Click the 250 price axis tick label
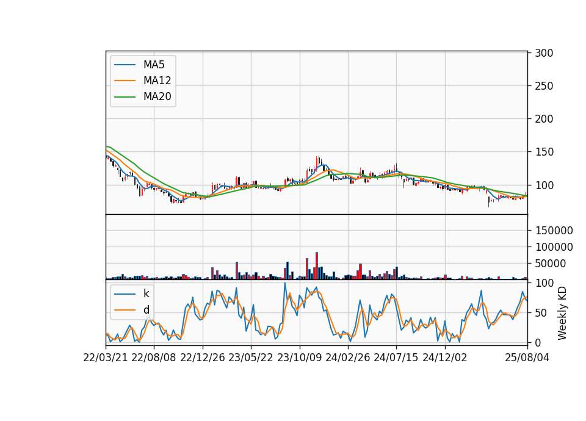The image size is (586, 421). tap(544, 86)
